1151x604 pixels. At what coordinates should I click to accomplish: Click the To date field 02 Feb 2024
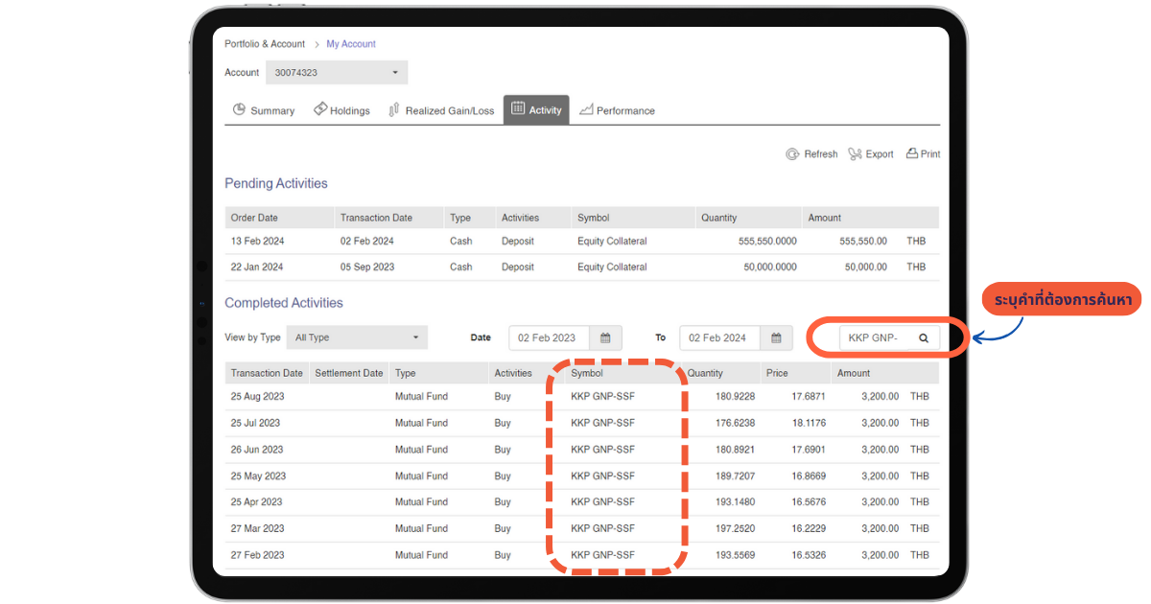(x=718, y=337)
